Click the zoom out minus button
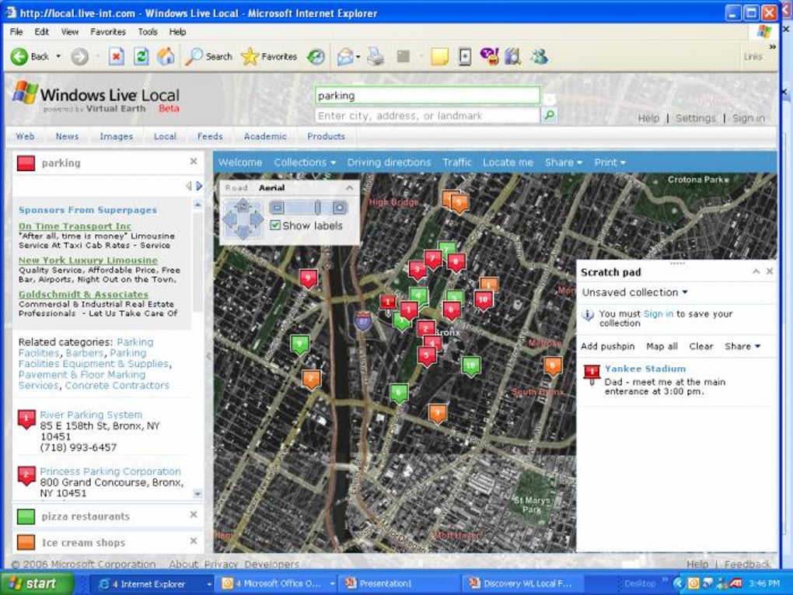Screen dimensions: 793x595 (277, 208)
